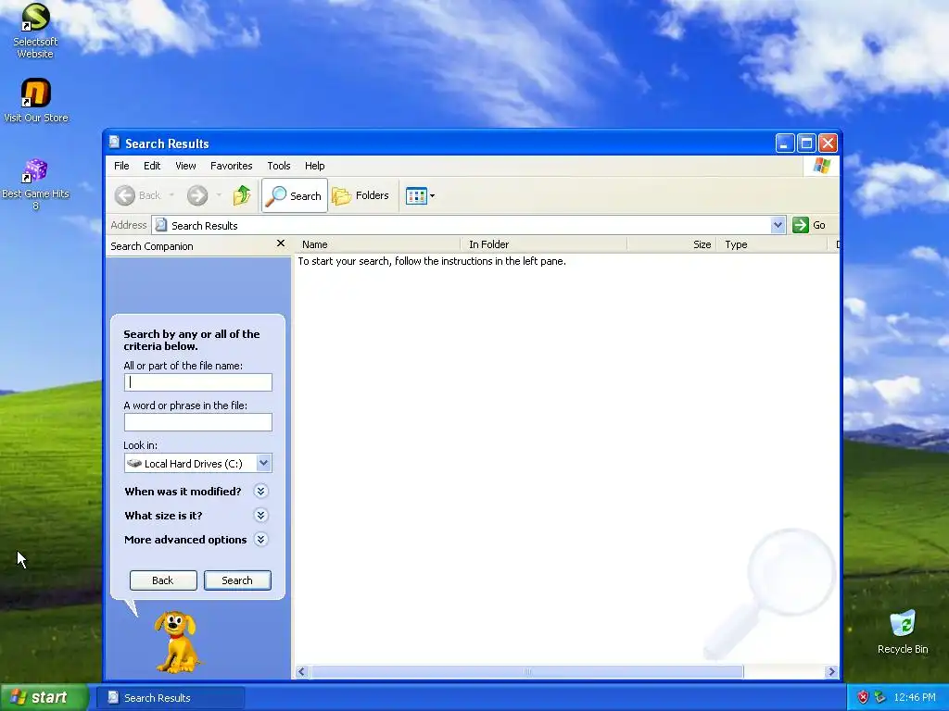Click the Search Results icon in address bar
949x711 pixels.
[161, 225]
